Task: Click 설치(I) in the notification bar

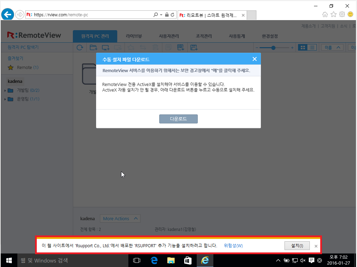Action: coord(297,246)
